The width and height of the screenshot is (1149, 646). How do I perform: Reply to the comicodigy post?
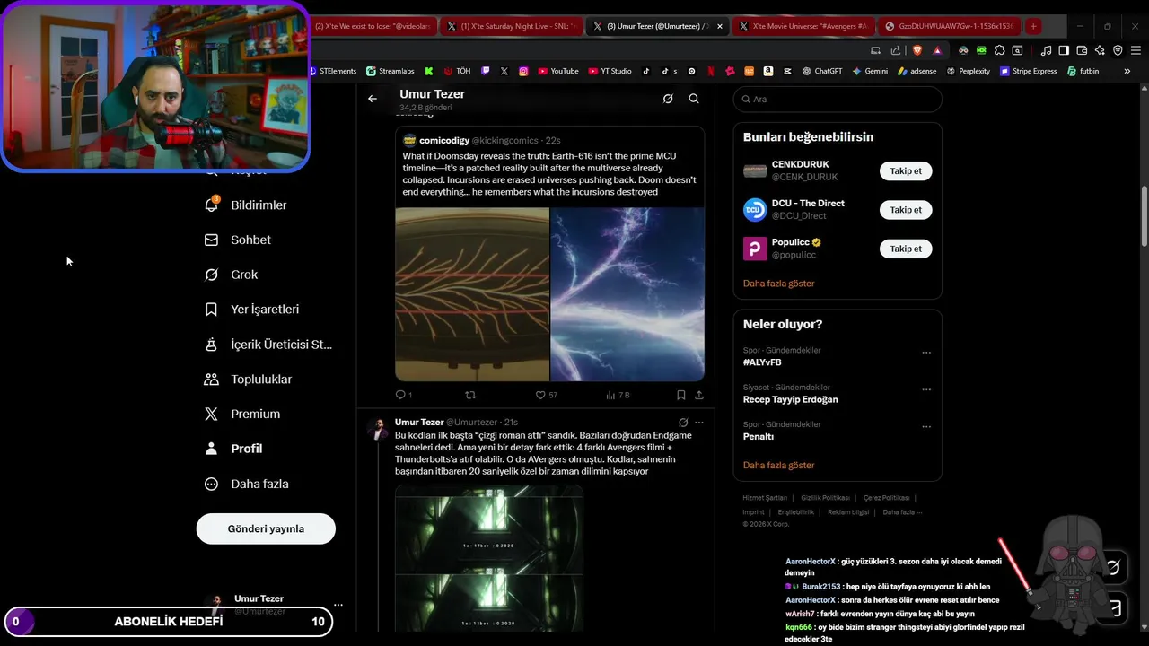point(404,395)
